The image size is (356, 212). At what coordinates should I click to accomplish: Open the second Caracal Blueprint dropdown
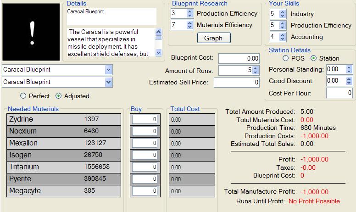pos(109,82)
